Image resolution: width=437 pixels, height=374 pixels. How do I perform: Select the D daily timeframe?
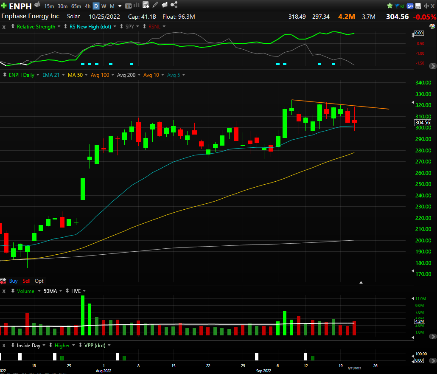96,6
